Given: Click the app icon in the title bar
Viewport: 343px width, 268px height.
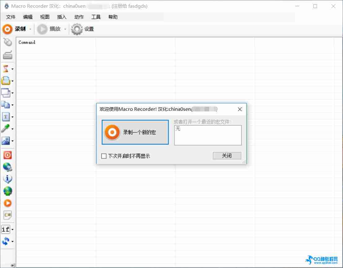Looking at the screenshot, I should point(7,6).
